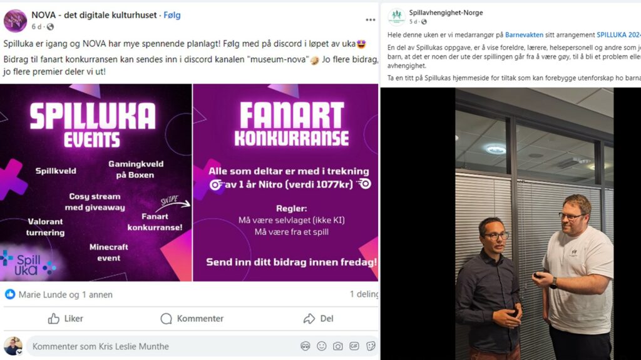The height and width of the screenshot is (360, 641).
Task: Open the Spilluka Events image
Action: 96,182
